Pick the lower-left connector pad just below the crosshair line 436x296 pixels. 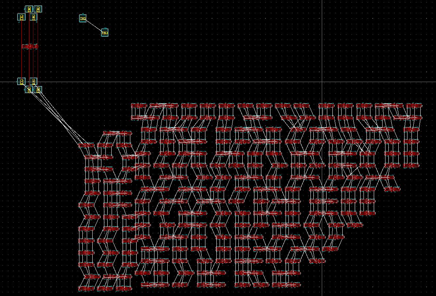pos(29,90)
